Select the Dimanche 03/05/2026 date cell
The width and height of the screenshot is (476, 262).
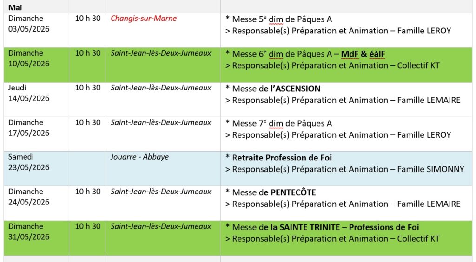[x=29, y=24]
